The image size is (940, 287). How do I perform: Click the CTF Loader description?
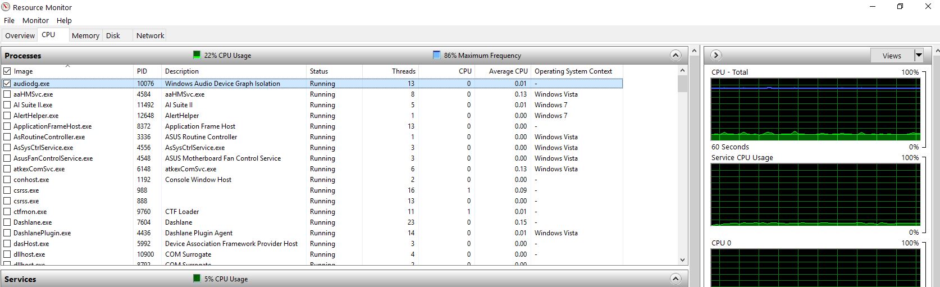182,212
